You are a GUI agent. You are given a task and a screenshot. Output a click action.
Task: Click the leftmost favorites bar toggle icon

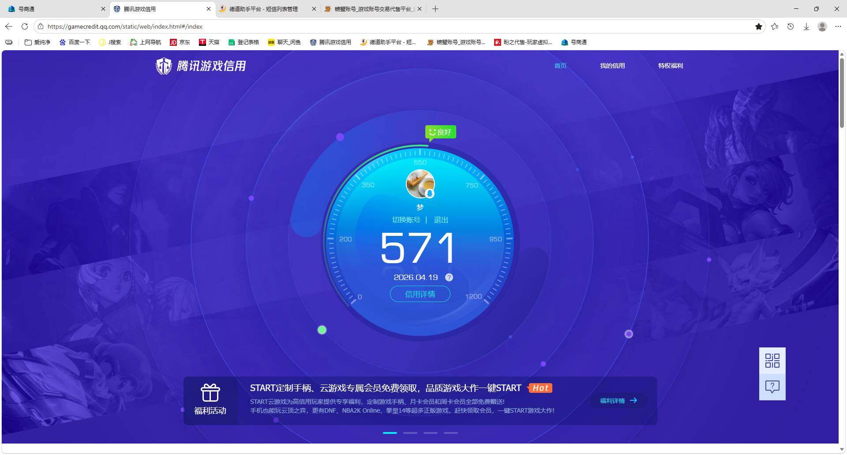pos(9,42)
